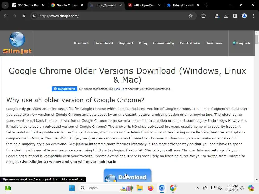Open File Explorer from the taskbar
259x194 pixels.
(140, 188)
